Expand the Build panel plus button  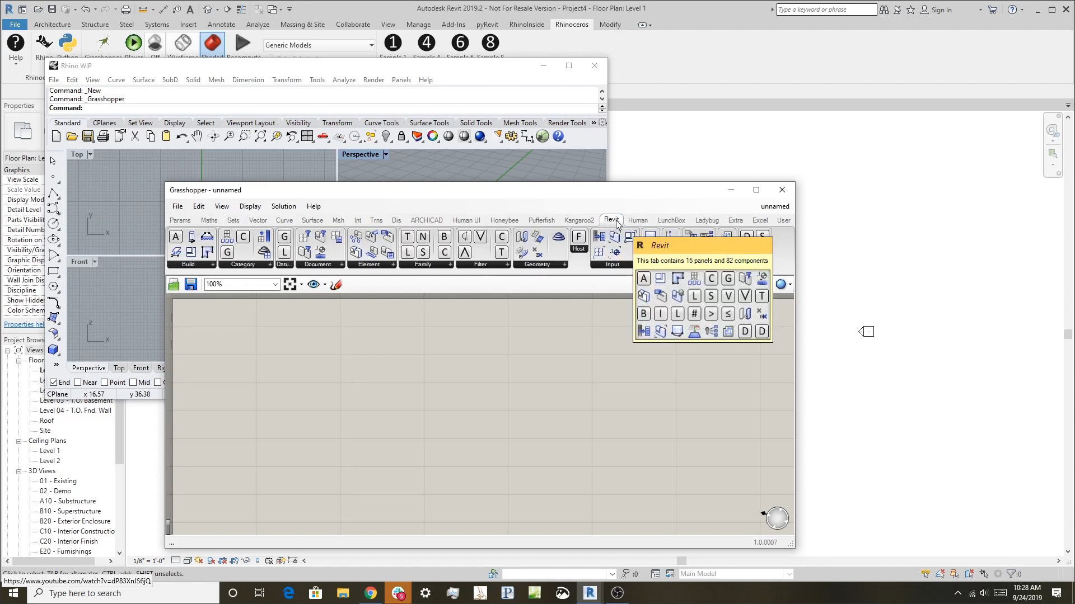coord(213,265)
